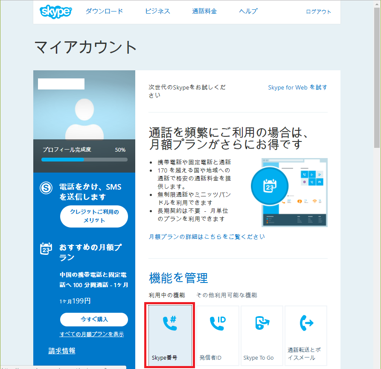
Task: Click the monthly plan illustration image
Action: (289, 193)
